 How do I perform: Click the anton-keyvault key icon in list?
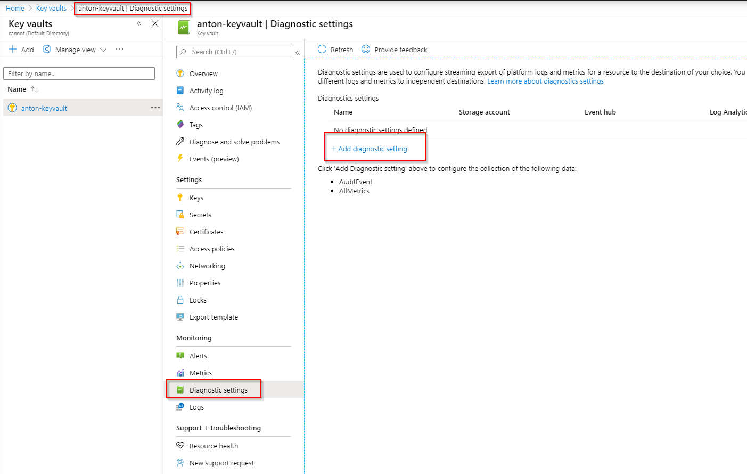tap(12, 108)
